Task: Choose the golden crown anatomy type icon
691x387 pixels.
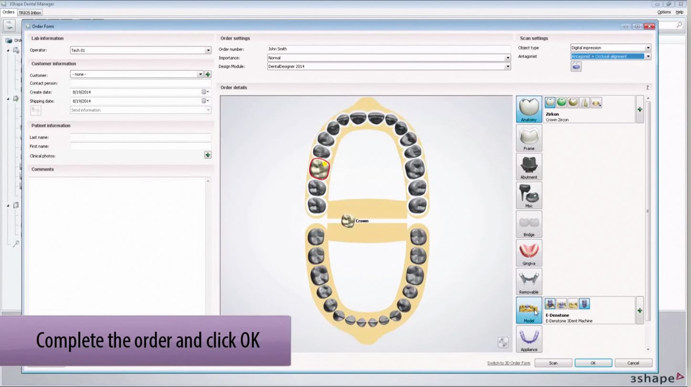Action: coord(573,102)
